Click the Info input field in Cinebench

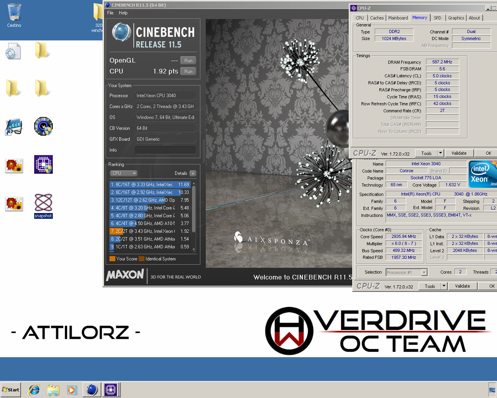coord(165,150)
